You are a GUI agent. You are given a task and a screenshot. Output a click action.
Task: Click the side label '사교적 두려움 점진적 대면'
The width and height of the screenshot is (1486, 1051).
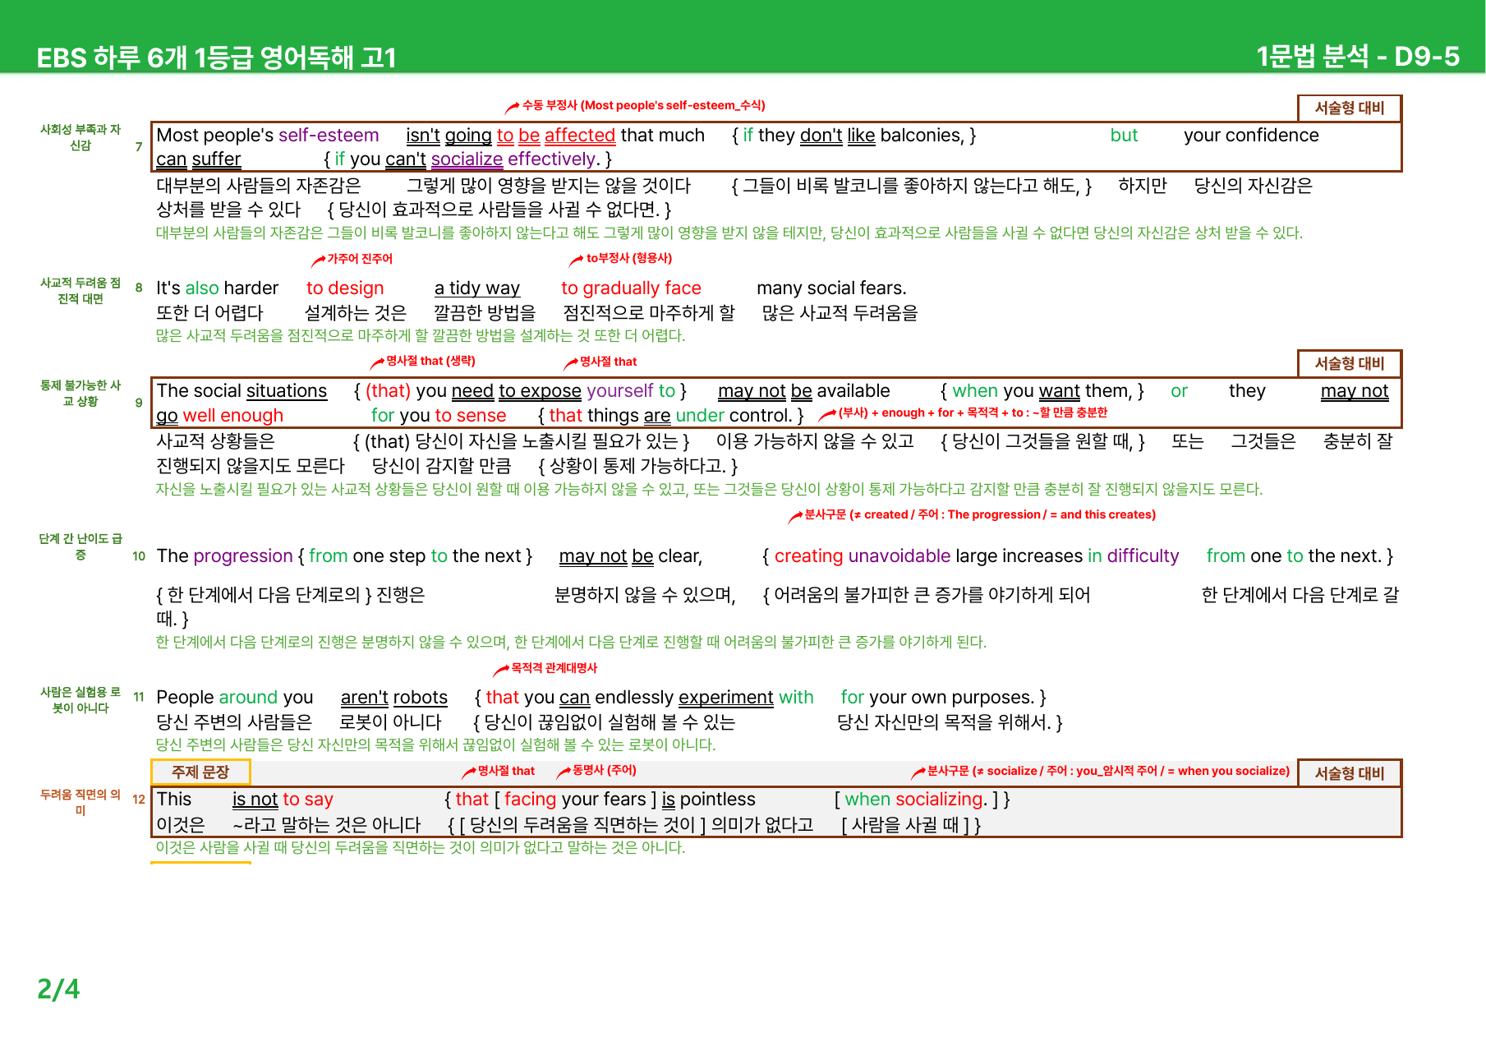click(81, 291)
